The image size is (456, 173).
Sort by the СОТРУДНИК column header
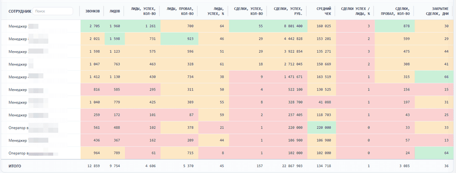tap(20, 11)
